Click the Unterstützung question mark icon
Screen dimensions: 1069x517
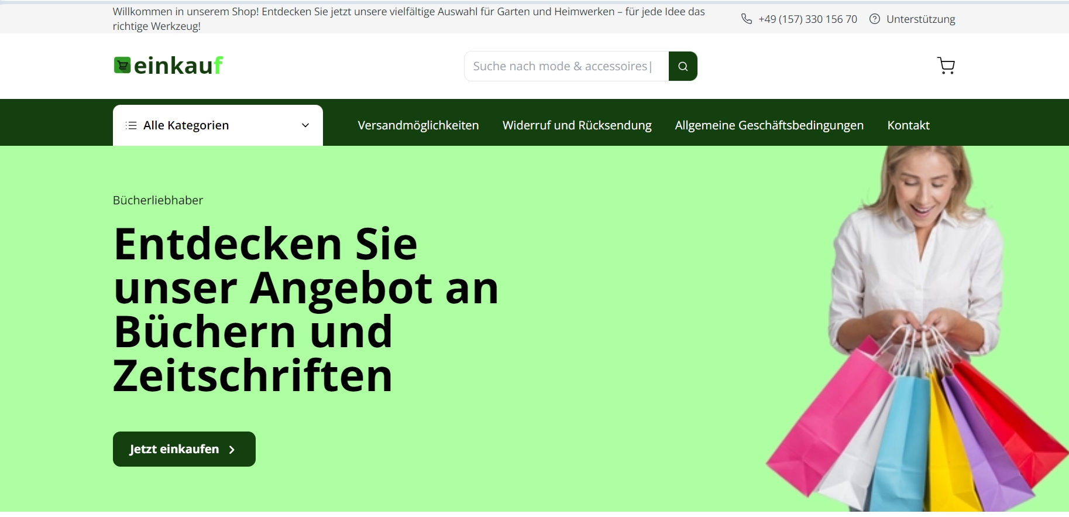tap(875, 19)
